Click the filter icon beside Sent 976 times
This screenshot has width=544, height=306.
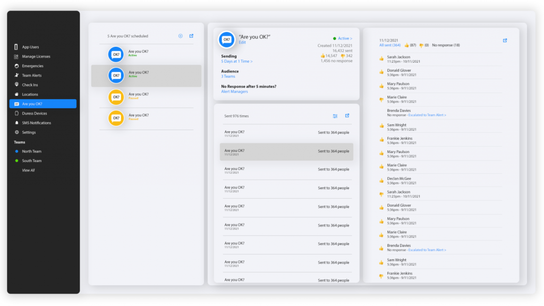(335, 116)
